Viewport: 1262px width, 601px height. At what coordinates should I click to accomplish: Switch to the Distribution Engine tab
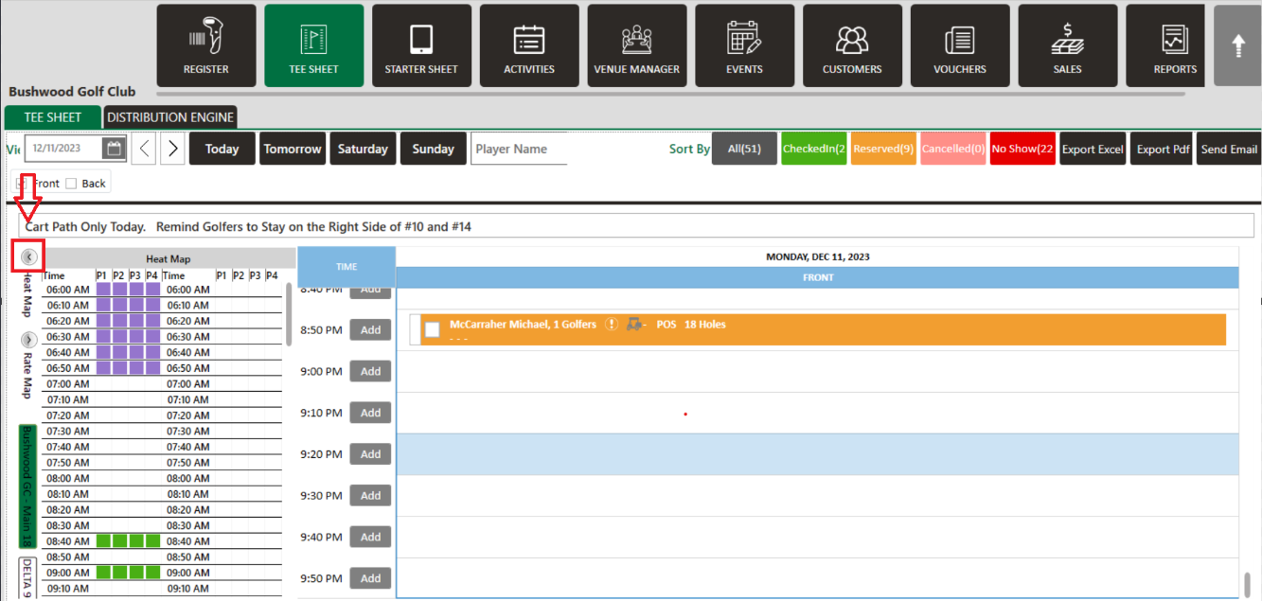[x=169, y=117]
